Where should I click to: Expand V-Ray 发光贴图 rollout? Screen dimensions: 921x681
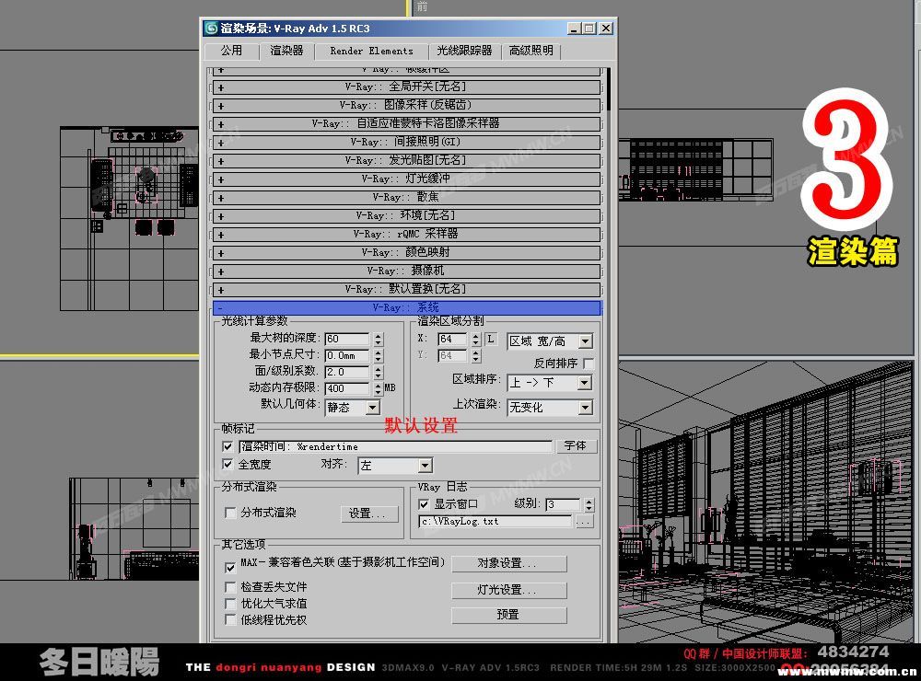(x=406, y=161)
